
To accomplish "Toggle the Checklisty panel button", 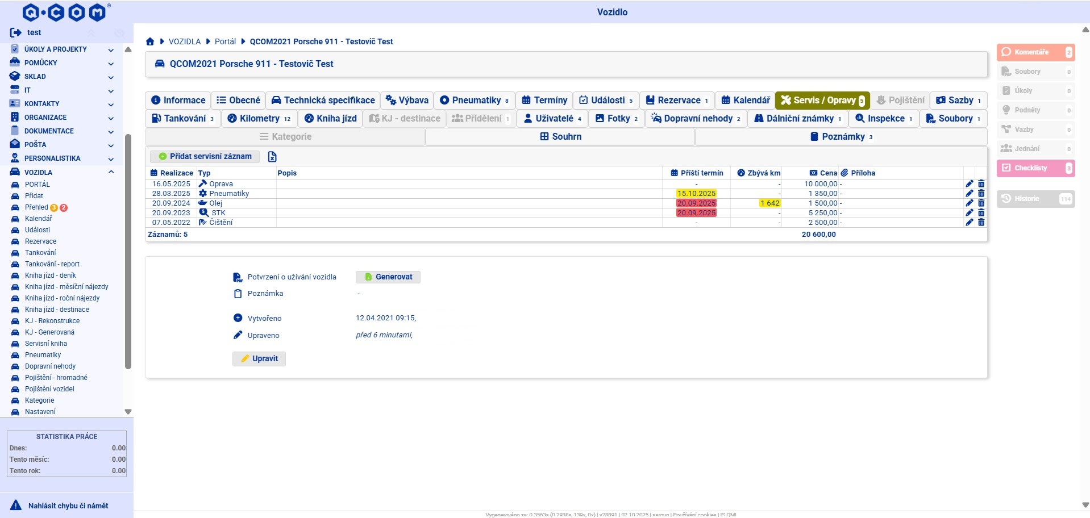I will point(1035,168).
